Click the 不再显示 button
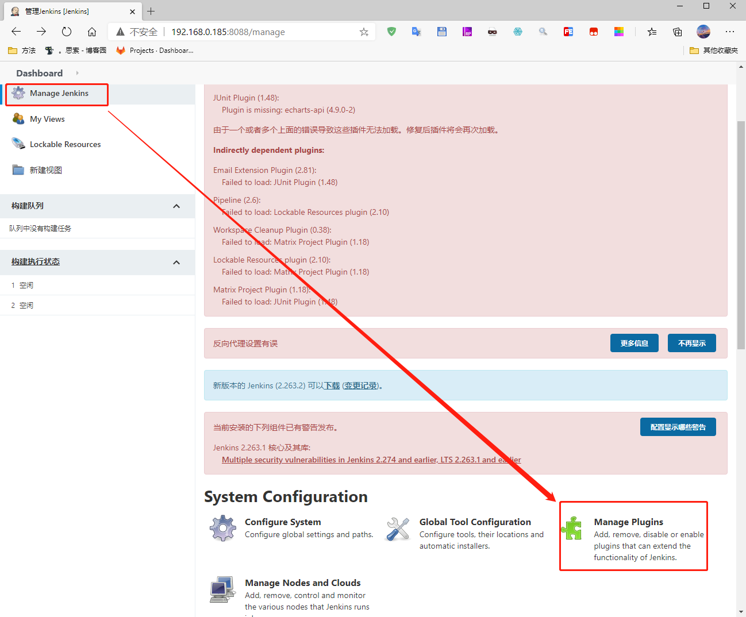This screenshot has width=746, height=617. click(692, 343)
